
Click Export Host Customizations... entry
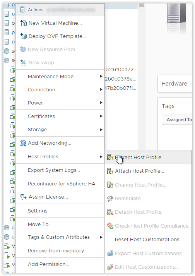pyautogui.click(x=148, y=253)
